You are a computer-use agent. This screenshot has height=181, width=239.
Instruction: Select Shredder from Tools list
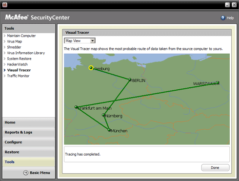pyautogui.click(x=14, y=47)
